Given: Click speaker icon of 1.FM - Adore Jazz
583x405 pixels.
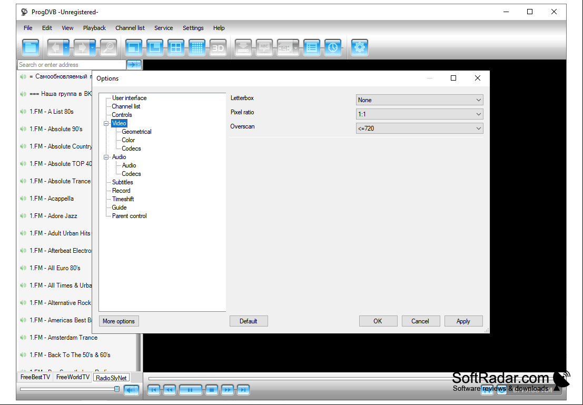Looking at the screenshot, I should [23, 216].
